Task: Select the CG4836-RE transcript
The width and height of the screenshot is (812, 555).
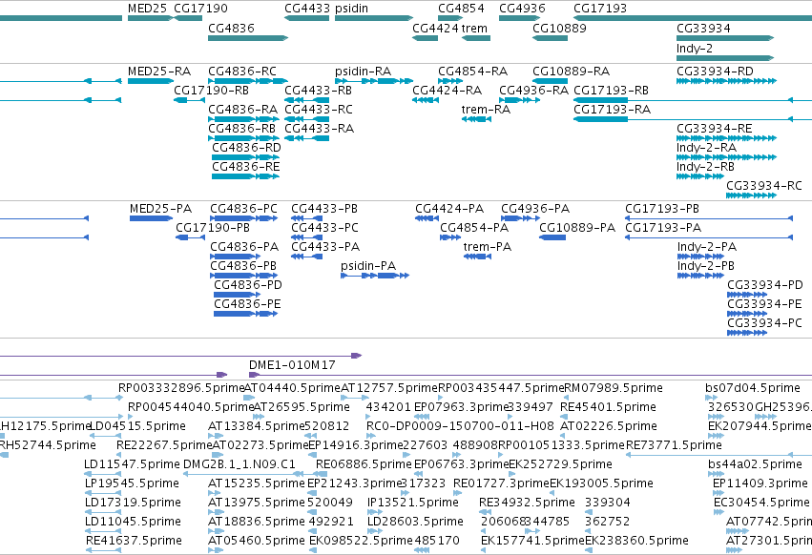Action: click(x=245, y=176)
